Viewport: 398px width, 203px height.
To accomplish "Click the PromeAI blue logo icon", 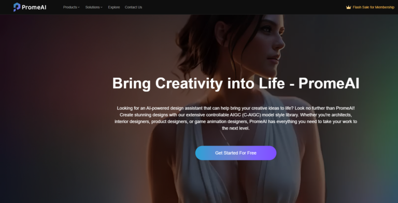I will 17,7.
